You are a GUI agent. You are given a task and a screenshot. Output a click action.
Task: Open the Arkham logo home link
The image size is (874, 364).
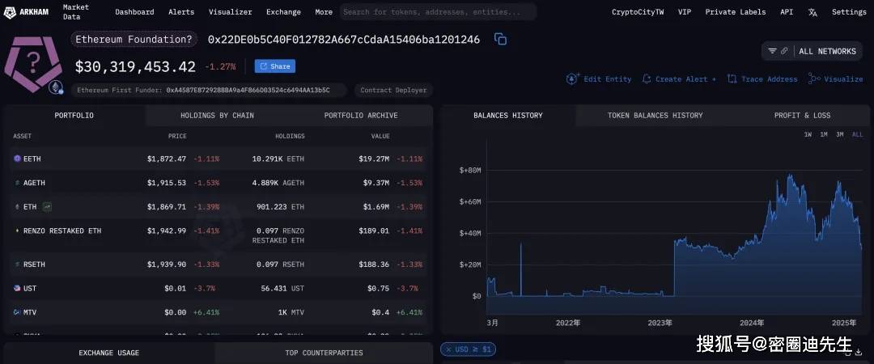(26, 11)
